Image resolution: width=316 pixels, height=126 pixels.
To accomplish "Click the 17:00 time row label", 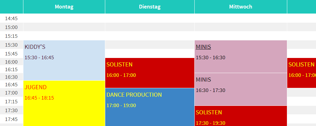I will 11,93.
